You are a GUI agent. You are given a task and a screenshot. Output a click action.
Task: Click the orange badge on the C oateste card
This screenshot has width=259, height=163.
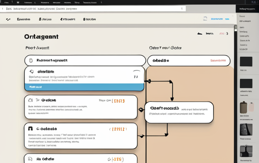point(118,129)
